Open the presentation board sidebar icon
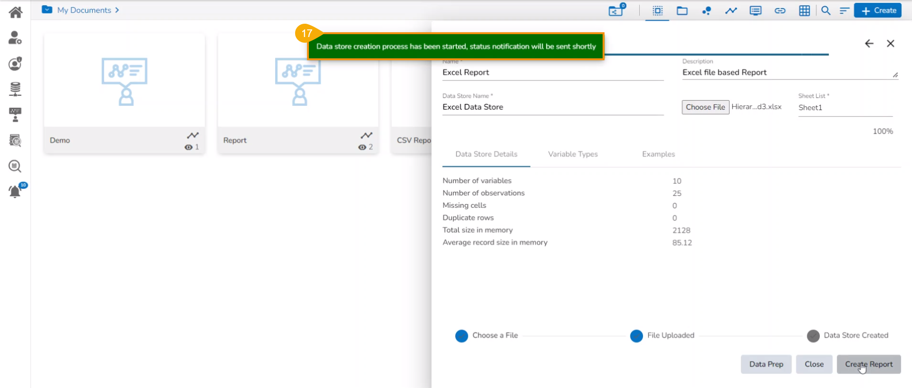The height and width of the screenshot is (388, 912). pos(15,115)
